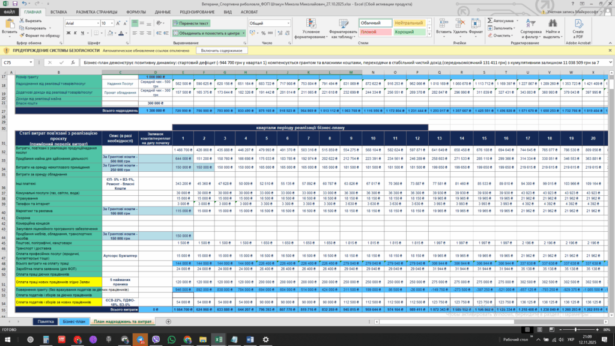Open the number format Общий dropdown
This screenshot has width=615, height=346.
click(287, 23)
